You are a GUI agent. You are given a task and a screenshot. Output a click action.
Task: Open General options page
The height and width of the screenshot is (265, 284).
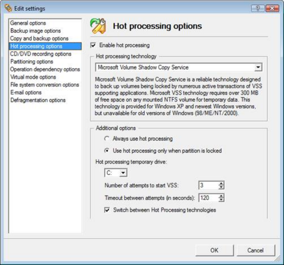[28, 23]
